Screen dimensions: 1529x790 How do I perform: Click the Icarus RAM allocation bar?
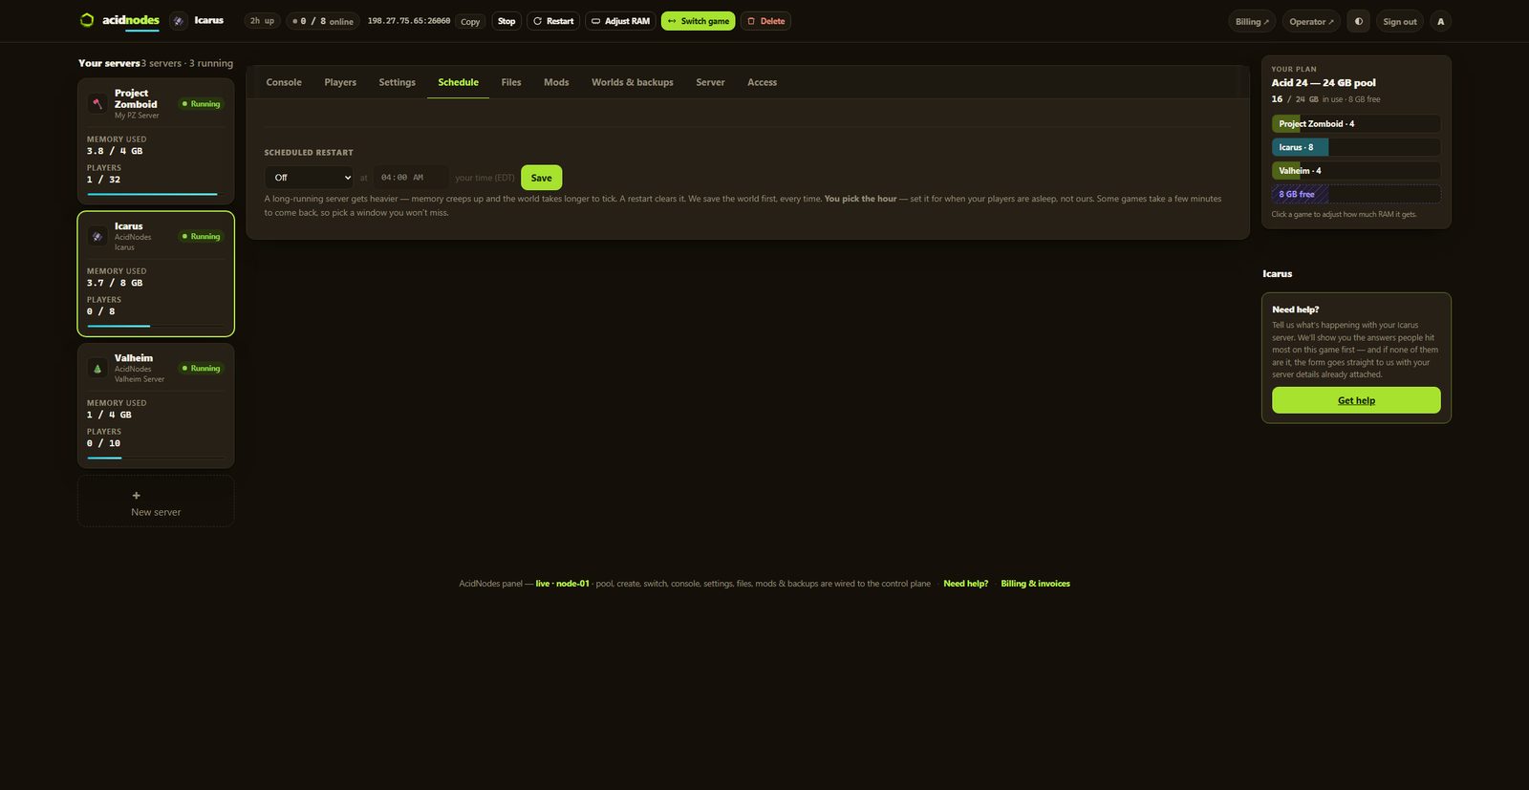pyautogui.click(x=1356, y=147)
